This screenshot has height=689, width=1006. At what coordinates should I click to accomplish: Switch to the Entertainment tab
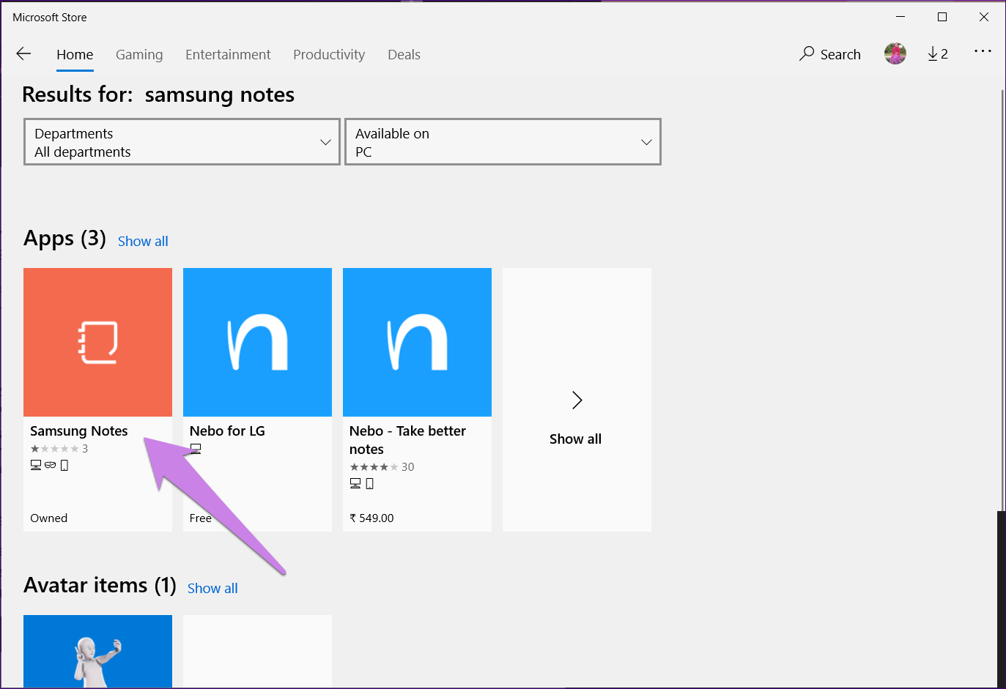click(x=228, y=54)
